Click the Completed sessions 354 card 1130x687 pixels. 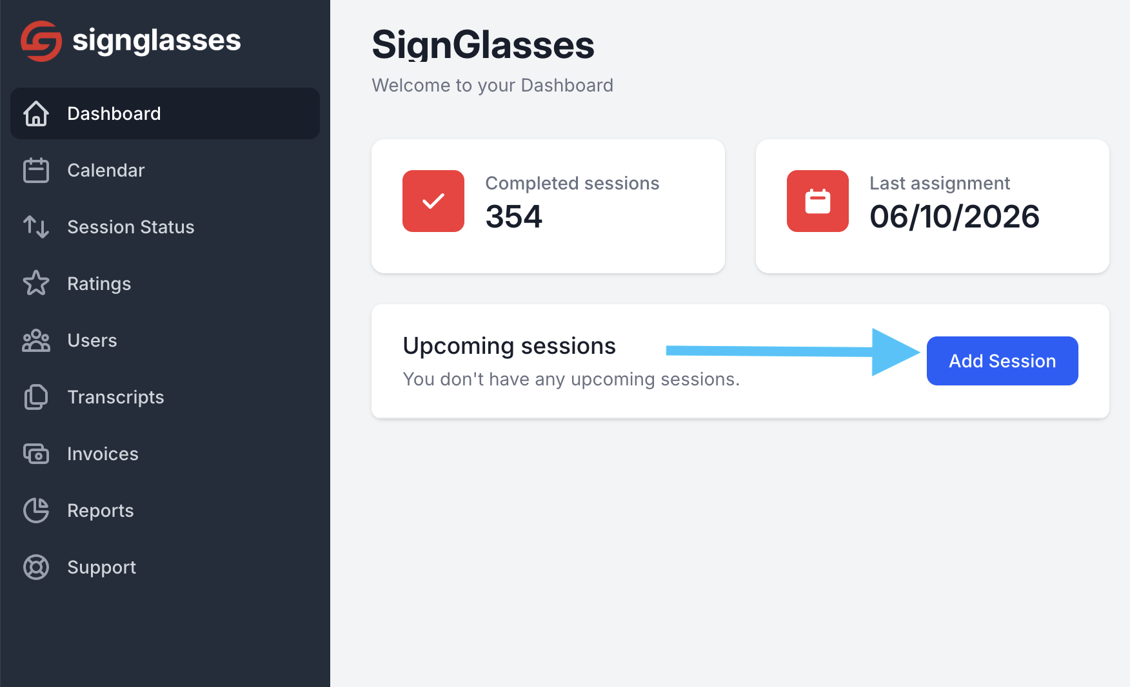tap(548, 206)
